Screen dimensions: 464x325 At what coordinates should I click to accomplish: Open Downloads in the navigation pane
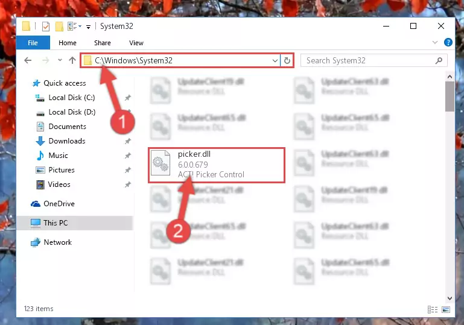pyautogui.click(x=67, y=141)
